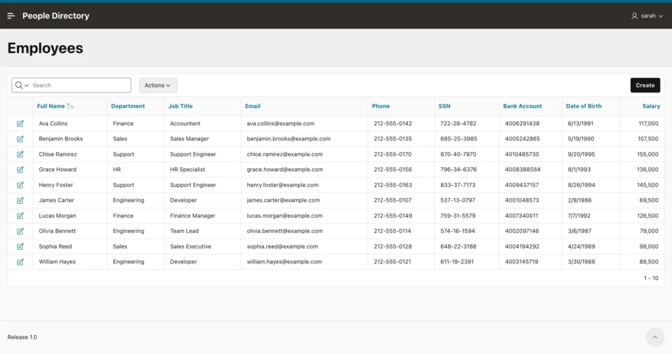The width and height of the screenshot is (672, 354).
Task: Edit the William Hayes record
Action: [20, 262]
